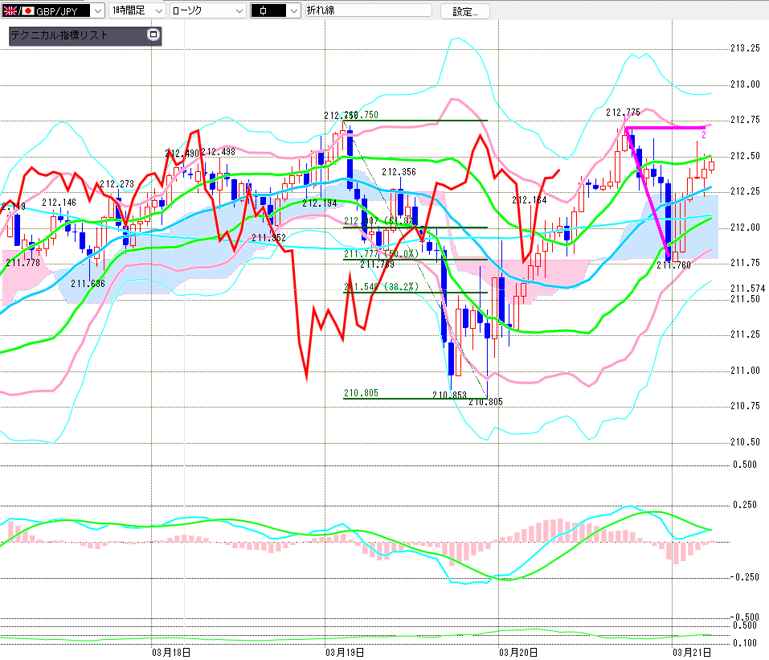
Task: Open the GBP/JPY currency pair dropdown arrow
Action: (97, 10)
